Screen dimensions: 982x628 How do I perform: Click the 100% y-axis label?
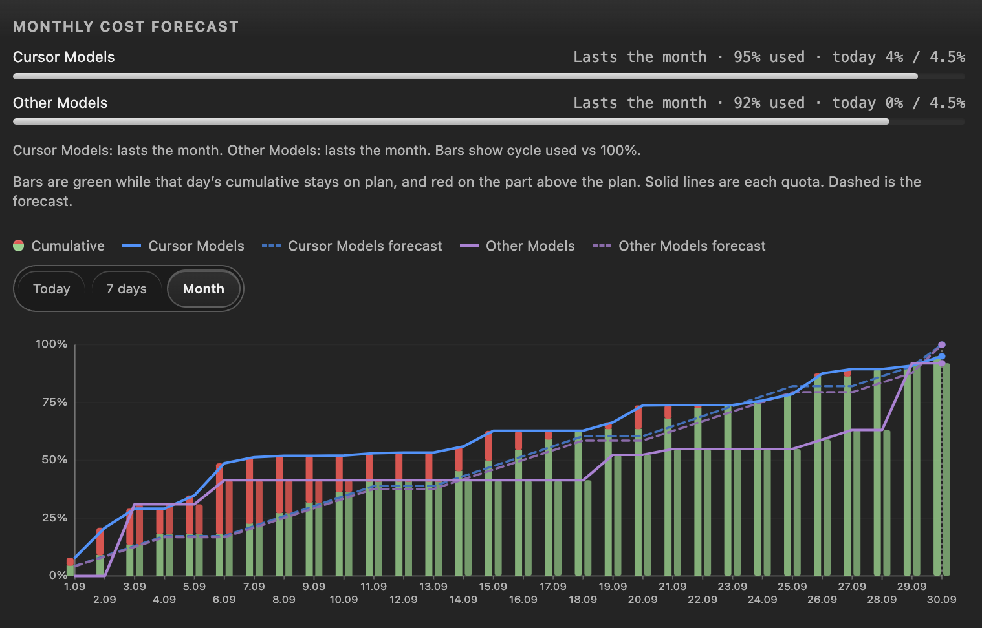click(51, 344)
